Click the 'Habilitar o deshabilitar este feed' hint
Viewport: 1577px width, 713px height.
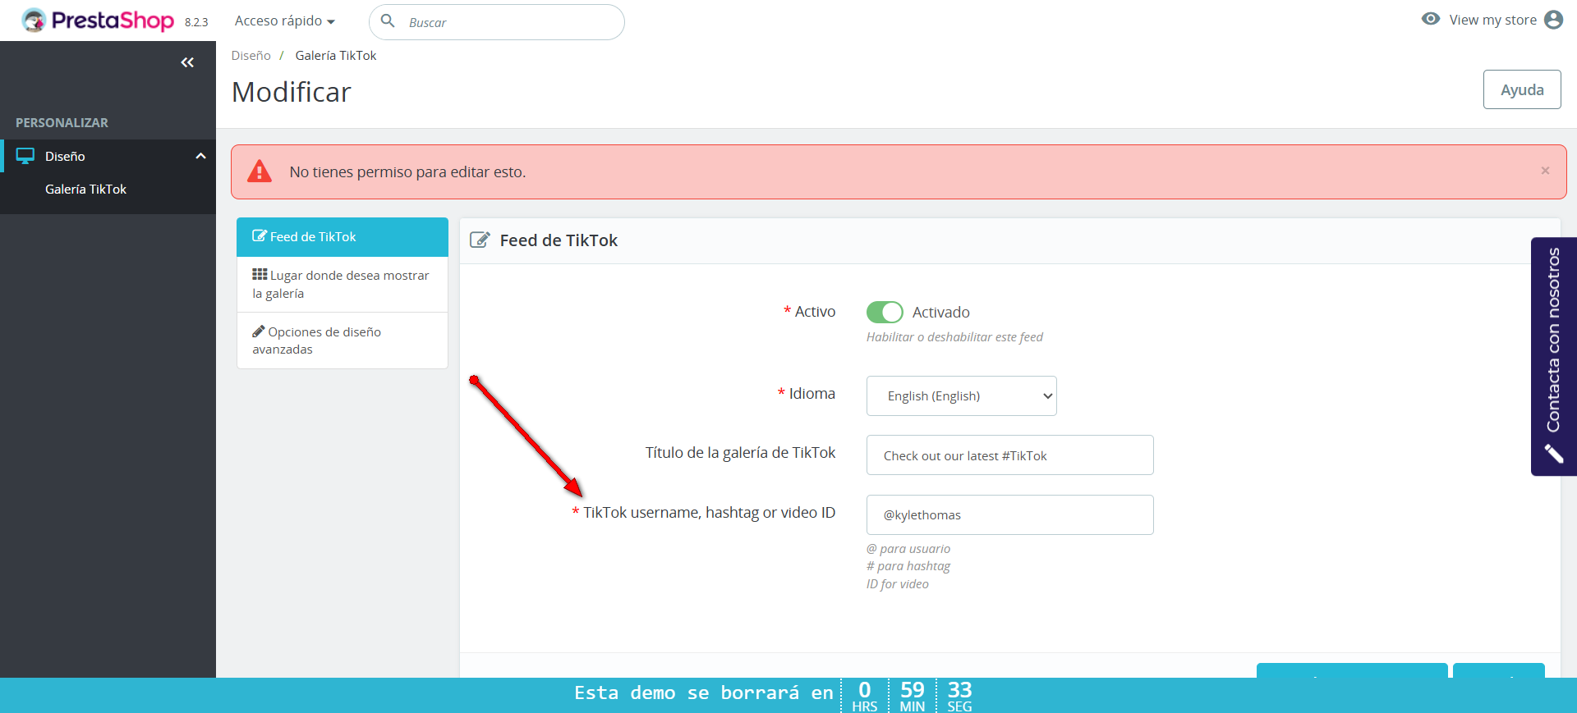(x=954, y=337)
